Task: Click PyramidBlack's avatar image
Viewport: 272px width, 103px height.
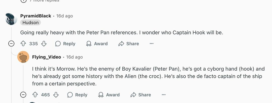Action: [x=11, y=19]
